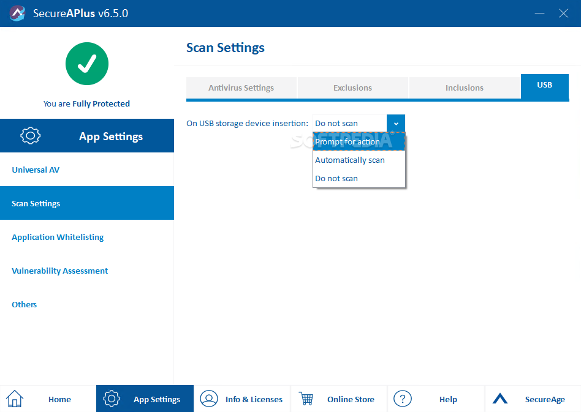
Task: Click the SecureAge chevron logo icon
Action: click(x=500, y=399)
